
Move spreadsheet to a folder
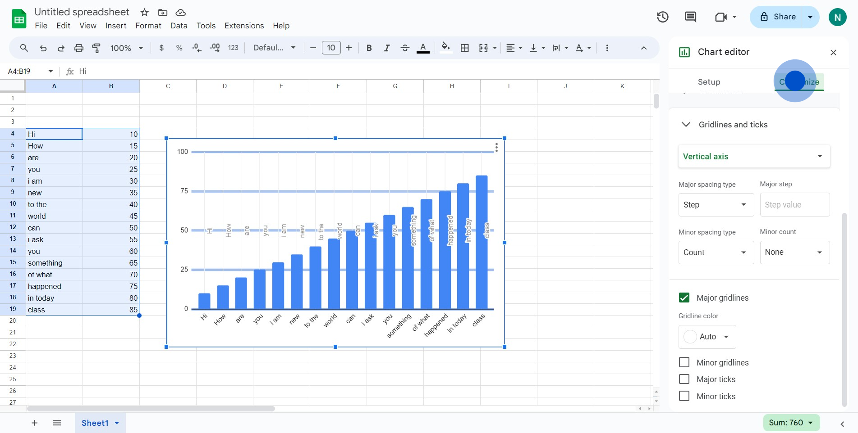163,13
